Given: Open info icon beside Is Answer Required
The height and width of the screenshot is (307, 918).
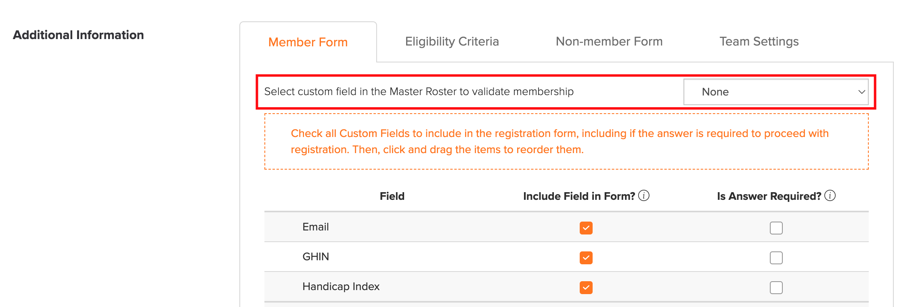Looking at the screenshot, I should 830,196.
